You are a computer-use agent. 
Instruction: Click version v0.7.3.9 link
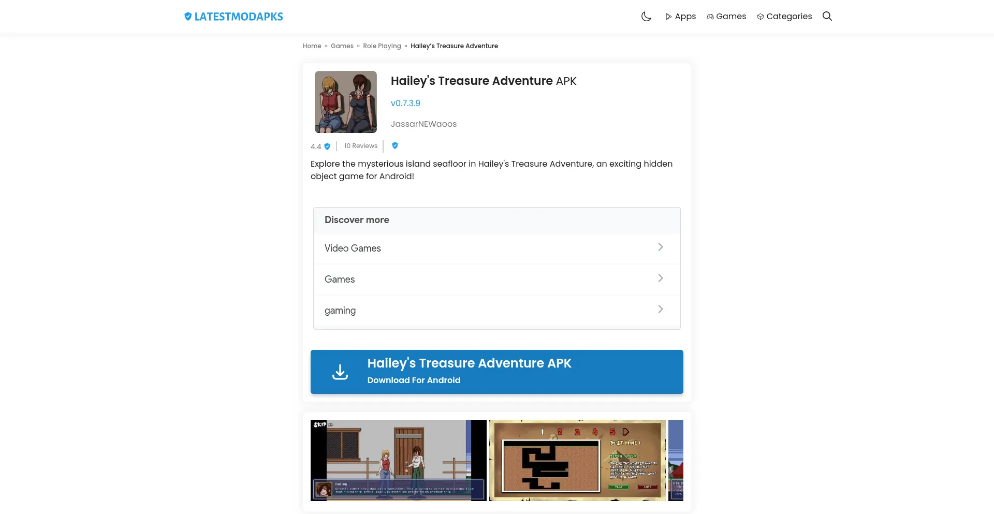coord(405,104)
